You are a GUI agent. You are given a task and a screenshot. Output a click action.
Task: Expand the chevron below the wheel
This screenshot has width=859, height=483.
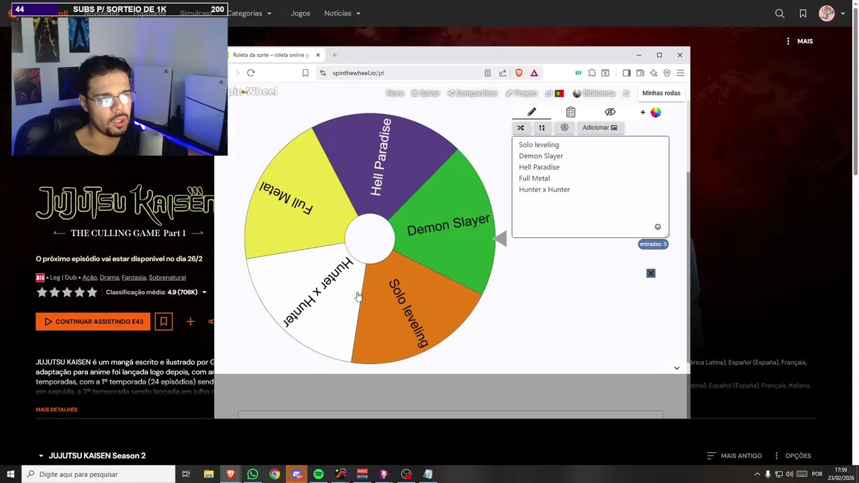[x=676, y=368]
